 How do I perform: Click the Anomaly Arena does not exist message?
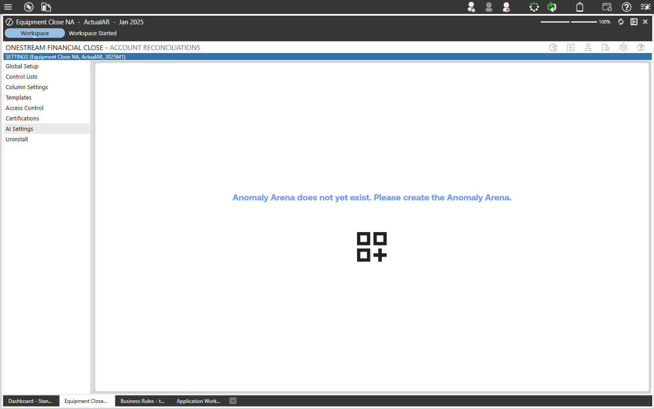[x=372, y=197]
